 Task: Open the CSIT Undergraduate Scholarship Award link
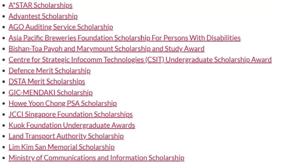pyautogui.click(x=140, y=60)
